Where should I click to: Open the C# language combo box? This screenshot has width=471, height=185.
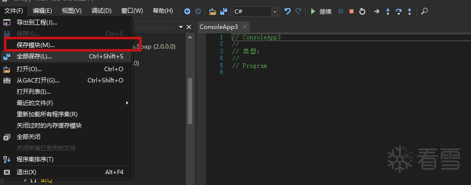[256, 11]
